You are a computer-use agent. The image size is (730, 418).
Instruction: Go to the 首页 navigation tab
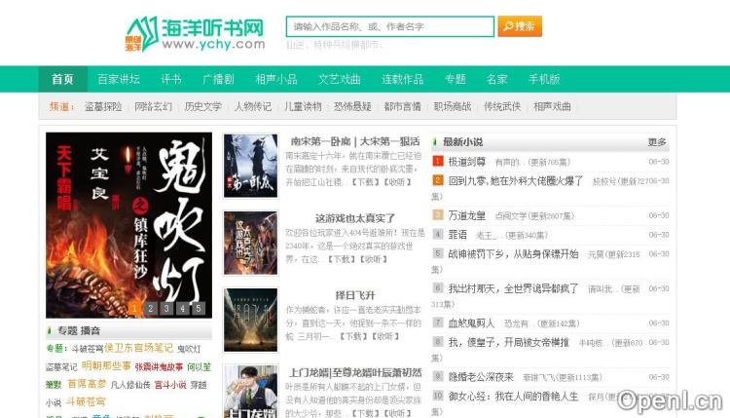pos(62,79)
